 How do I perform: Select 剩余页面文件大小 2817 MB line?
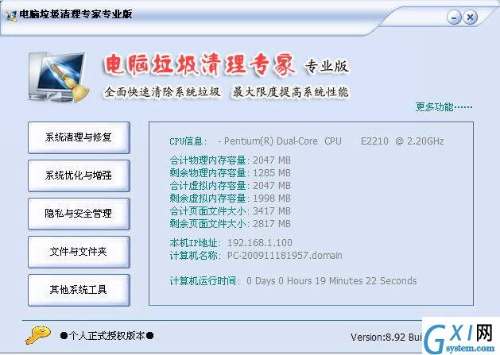[230, 224]
